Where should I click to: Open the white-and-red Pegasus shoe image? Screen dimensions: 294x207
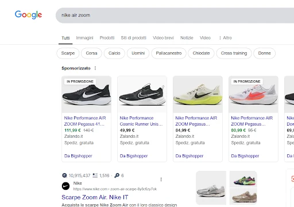click(x=253, y=94)
